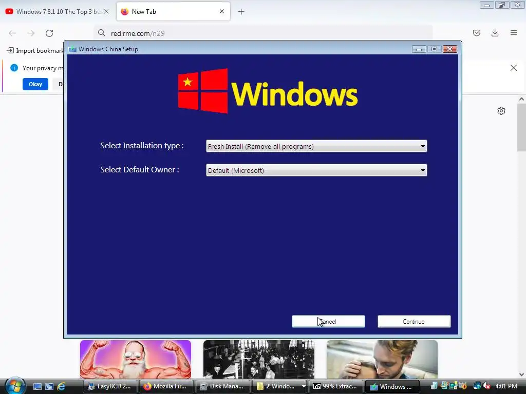Click the redirme.com address bar

click(264, 33)
